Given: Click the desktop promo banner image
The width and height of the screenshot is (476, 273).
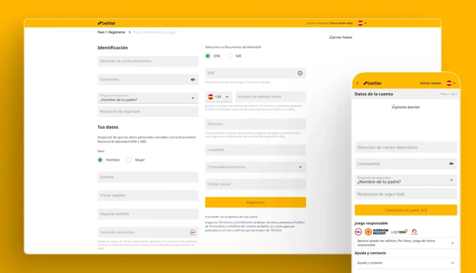Looking at the screenshot, I should tap(341, 37).
